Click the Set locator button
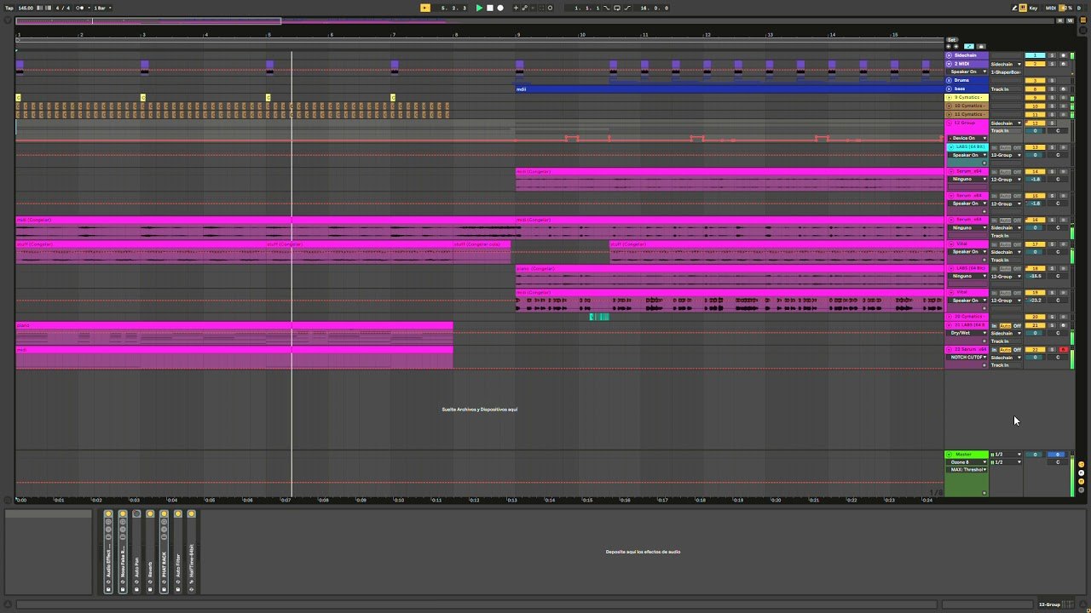The image size is (1091, 613). (x=952, y=39)
